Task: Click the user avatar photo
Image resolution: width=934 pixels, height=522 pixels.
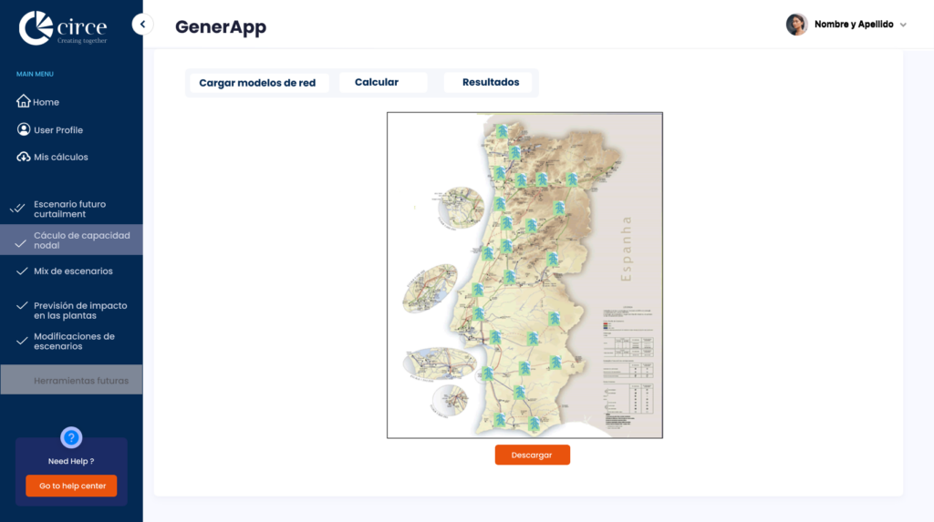Action: [796, 25]
